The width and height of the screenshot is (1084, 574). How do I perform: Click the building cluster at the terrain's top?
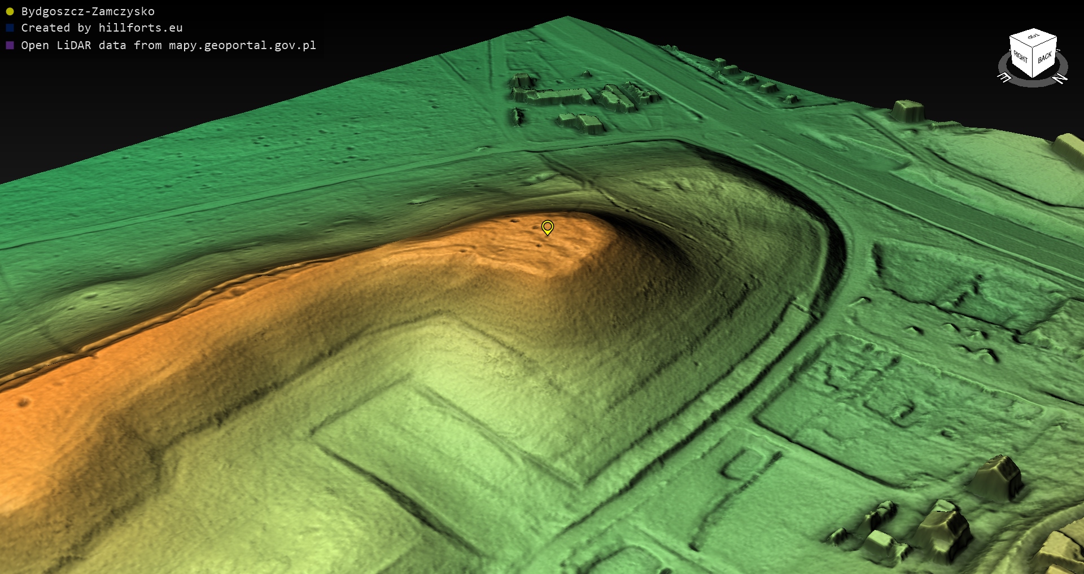(x=582, y=99)
